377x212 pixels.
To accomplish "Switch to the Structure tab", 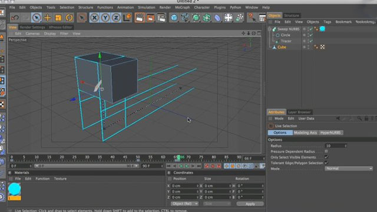I will (x=292, y=15).
